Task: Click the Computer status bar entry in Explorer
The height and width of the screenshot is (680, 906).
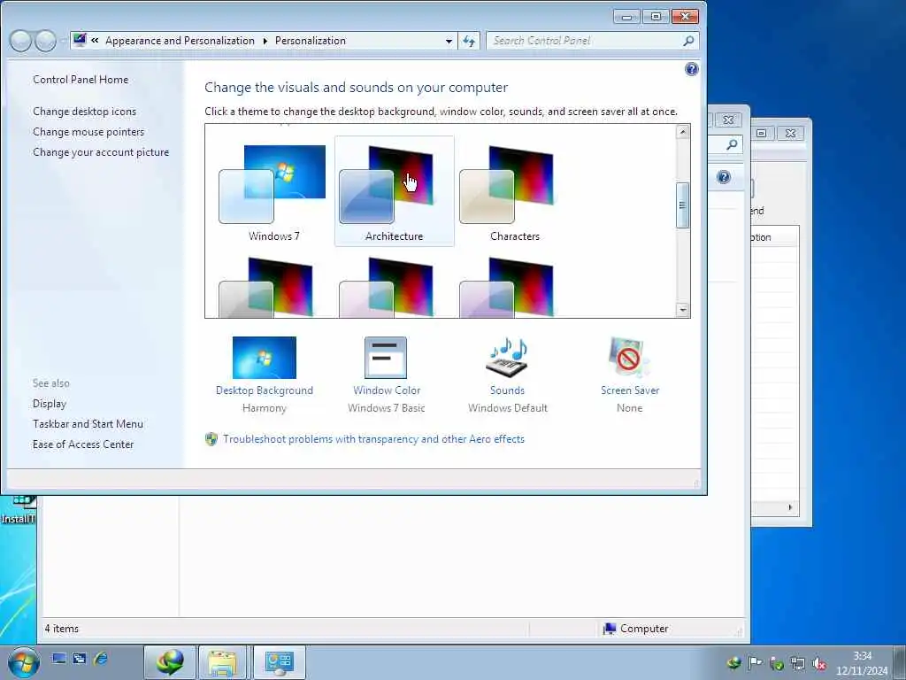Action: pos(635,629)
